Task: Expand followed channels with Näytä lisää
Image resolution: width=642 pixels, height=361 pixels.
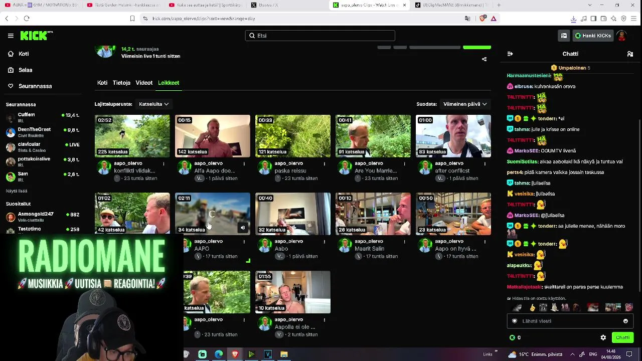Action: [x=17, y=191]
